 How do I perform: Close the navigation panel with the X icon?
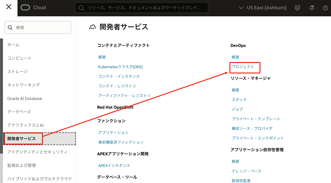coord(8,7)
